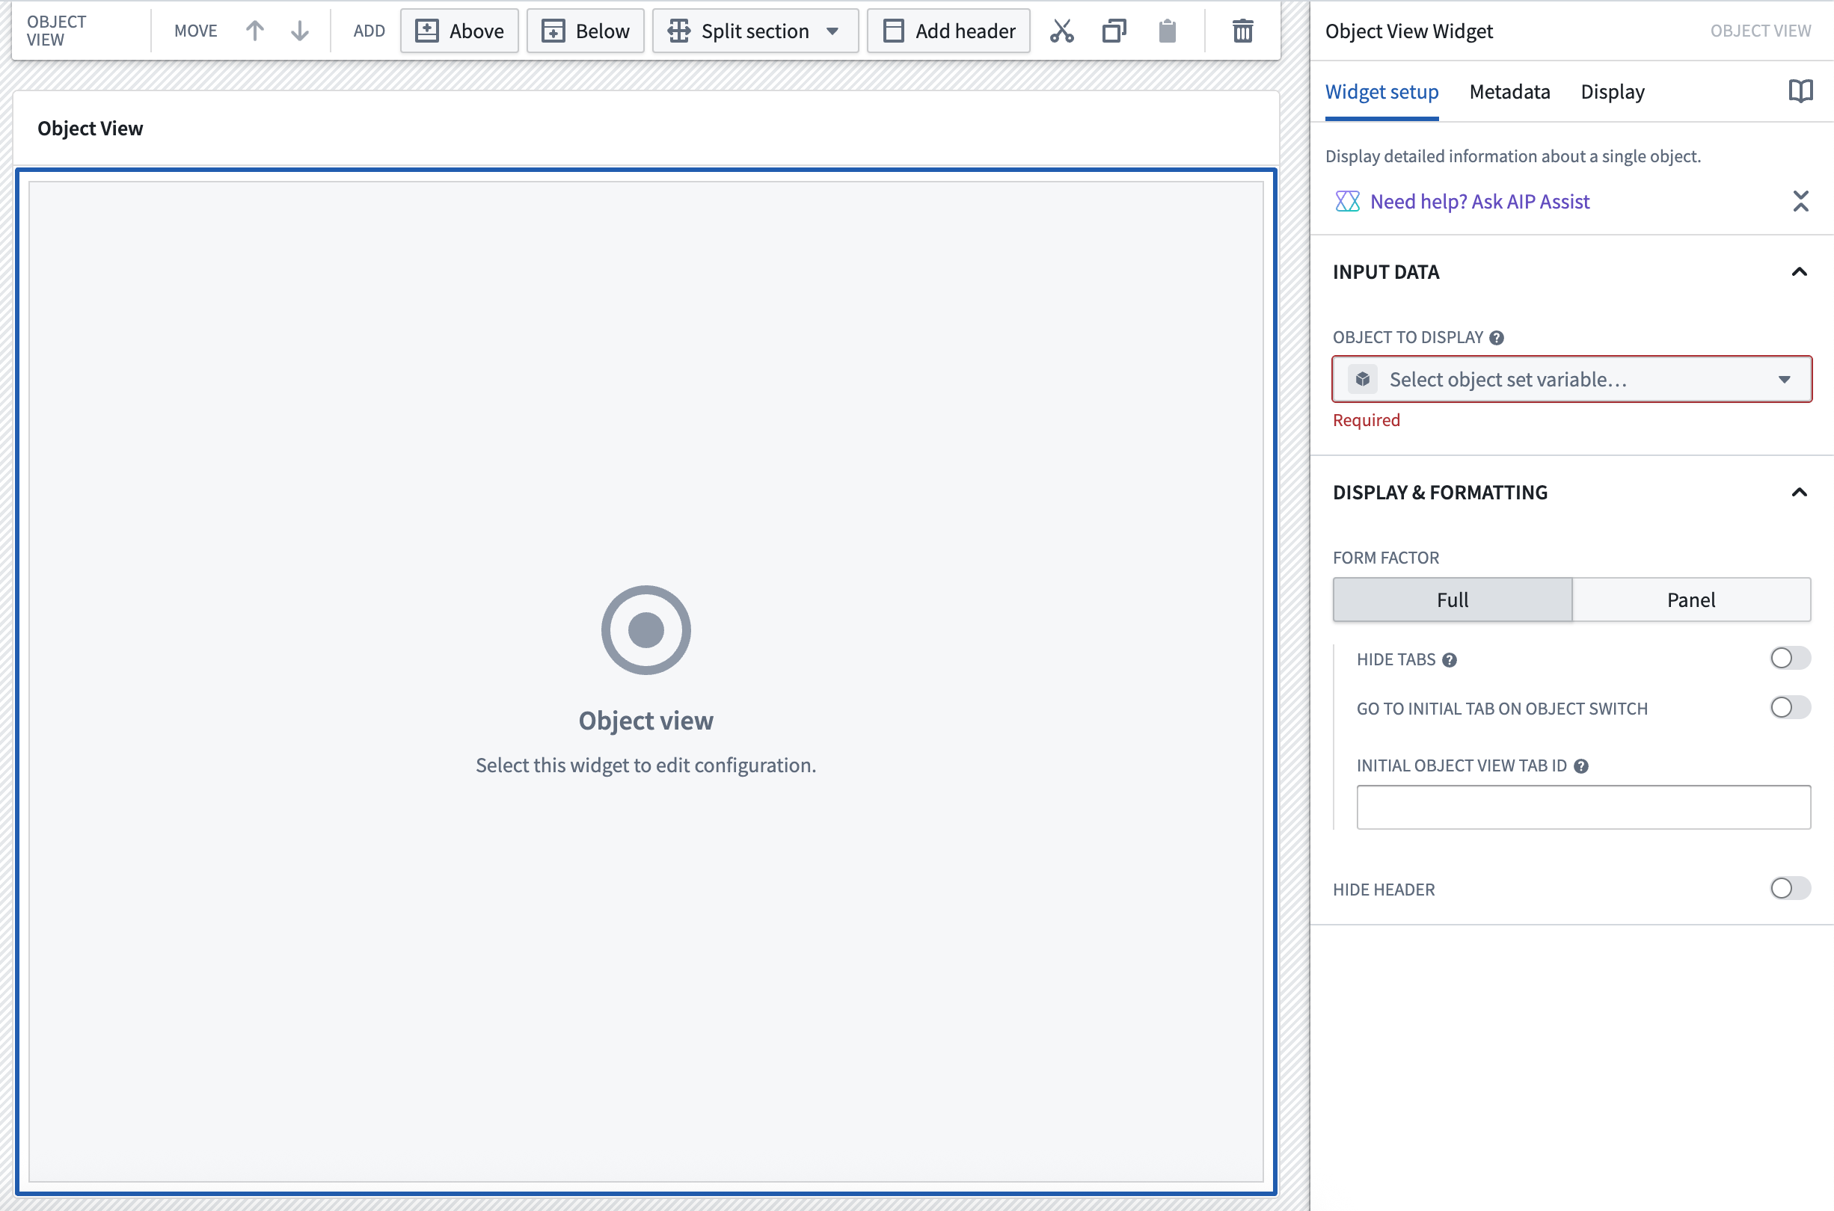Open the Select object set variable dropdown
The image size is (1834, 1211).
pos(1572,379)
